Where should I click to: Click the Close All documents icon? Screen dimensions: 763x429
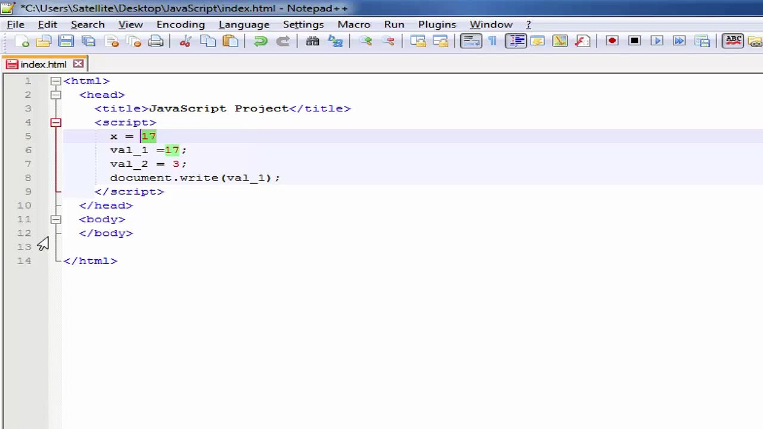[134, 41]
